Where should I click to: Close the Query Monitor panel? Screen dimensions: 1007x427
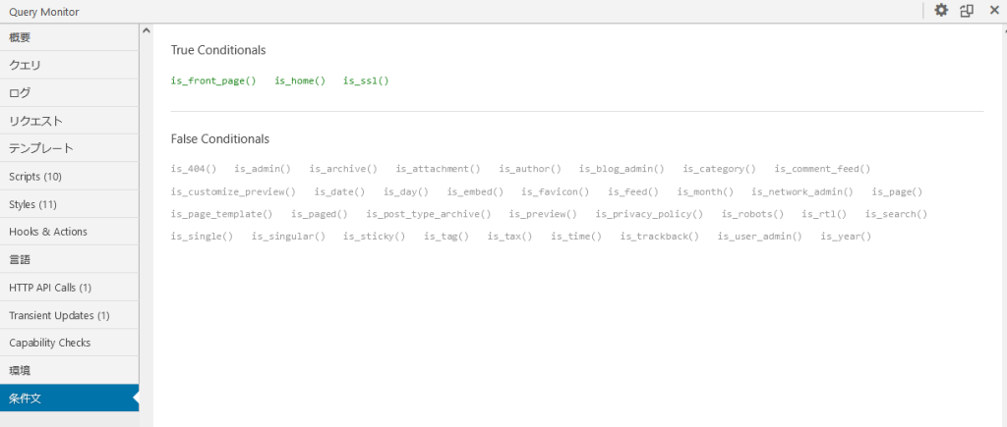[991, 11]
